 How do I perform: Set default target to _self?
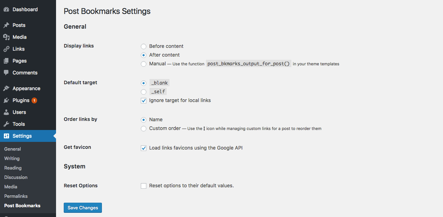point(144,92)
